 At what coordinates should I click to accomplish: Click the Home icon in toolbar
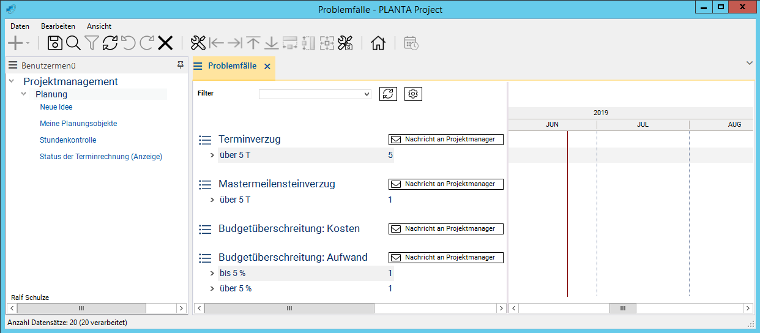pyautogui.click(x=378, y=43)
